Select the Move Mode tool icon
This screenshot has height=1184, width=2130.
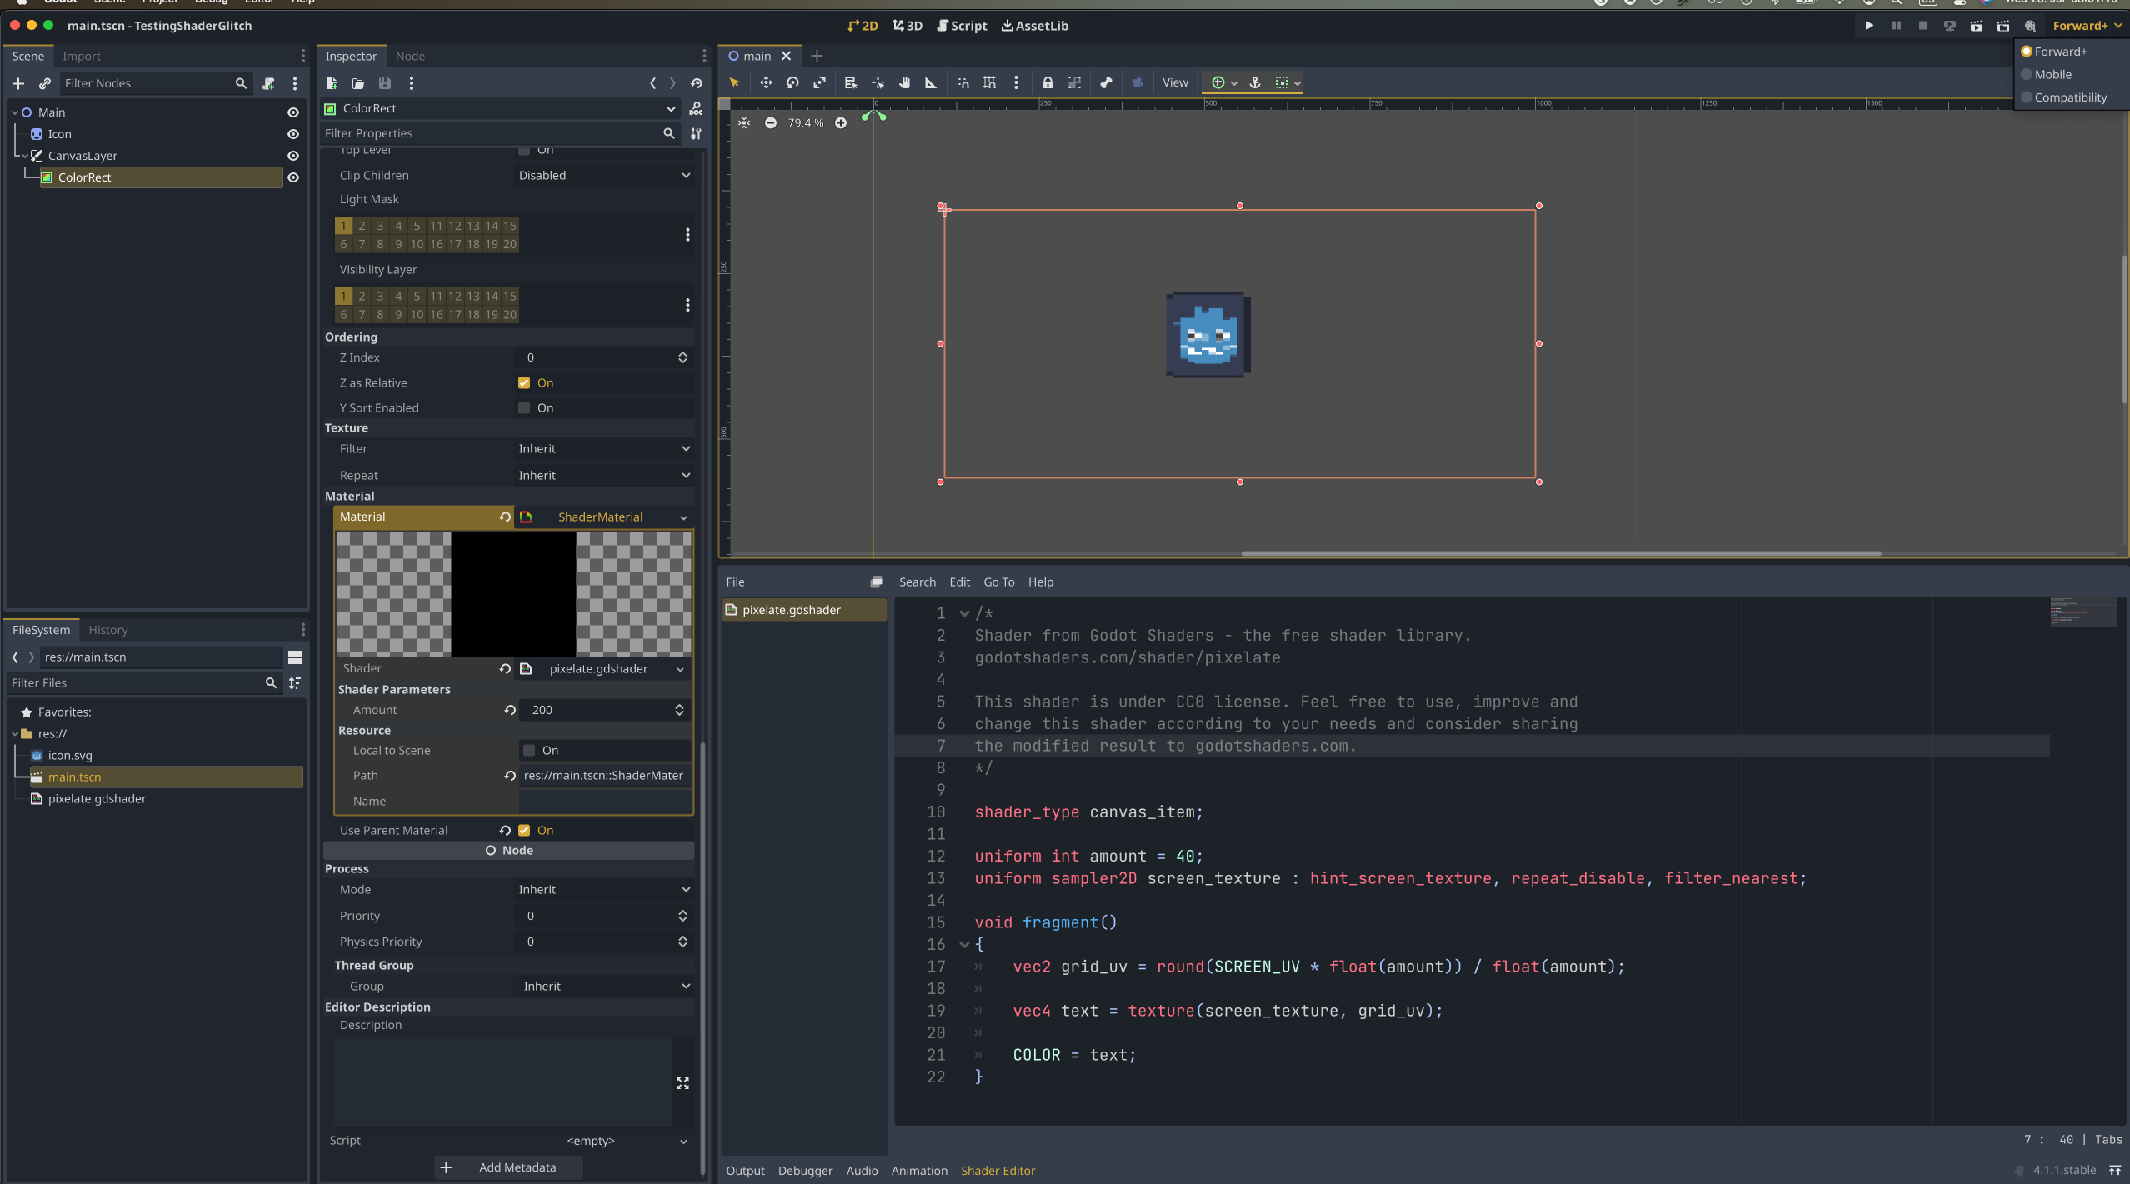[765, 82]
